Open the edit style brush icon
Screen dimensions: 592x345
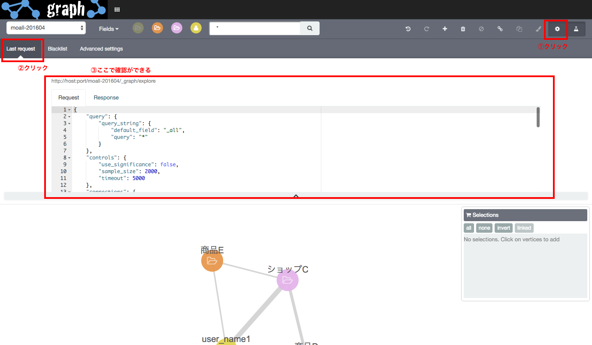pos(538,29)
